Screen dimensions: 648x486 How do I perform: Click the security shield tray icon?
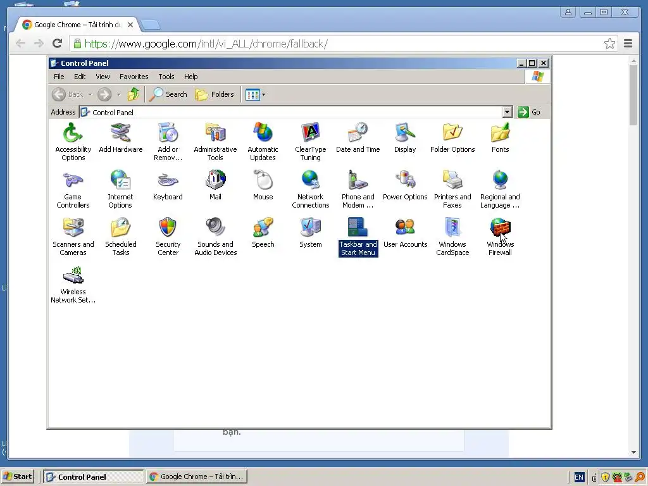coord(605,477)
